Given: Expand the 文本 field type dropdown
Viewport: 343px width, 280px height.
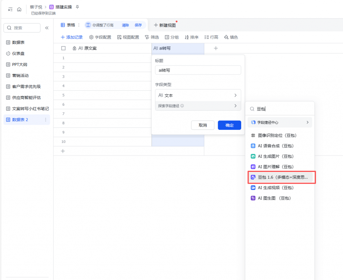Looking at the screenshot, I should pyautogui.click(x=198, y=95).
